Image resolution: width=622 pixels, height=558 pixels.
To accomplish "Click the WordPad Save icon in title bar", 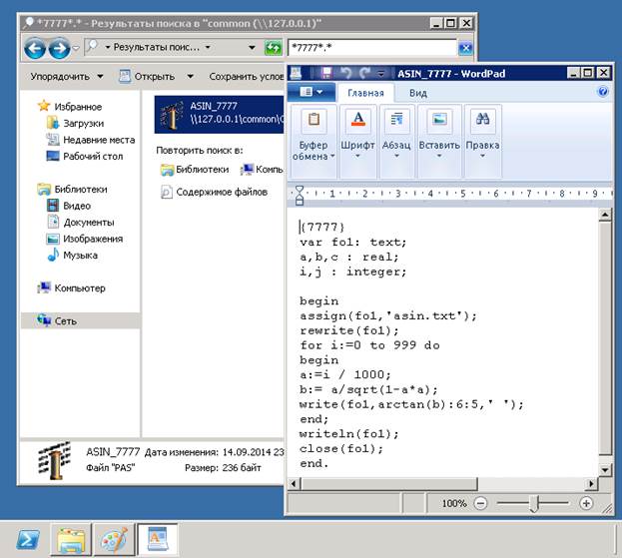I will pyautogui.click(x=326, y=73).
